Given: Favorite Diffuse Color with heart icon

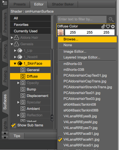Looking at the screenshot, I should [108, 27].
